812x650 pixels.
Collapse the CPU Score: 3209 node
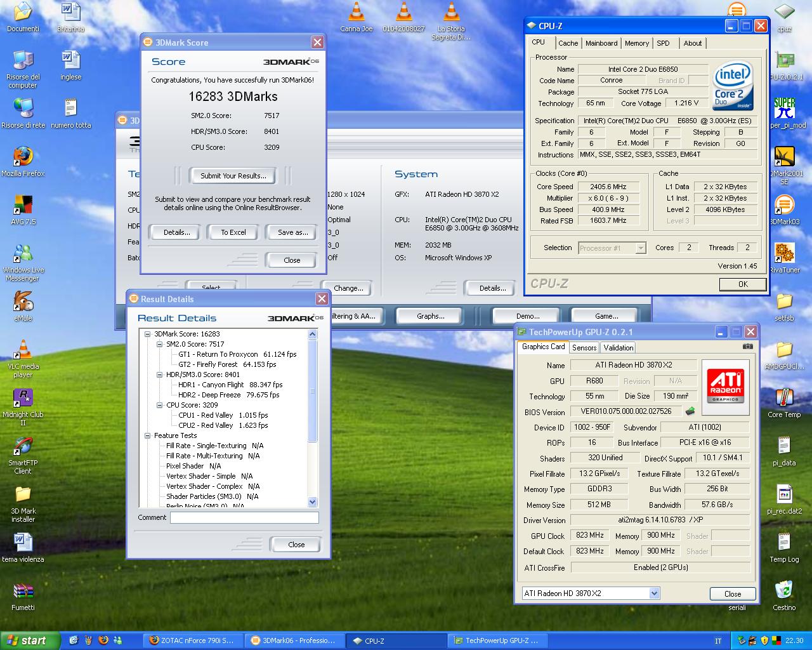[x=160, y=405]
